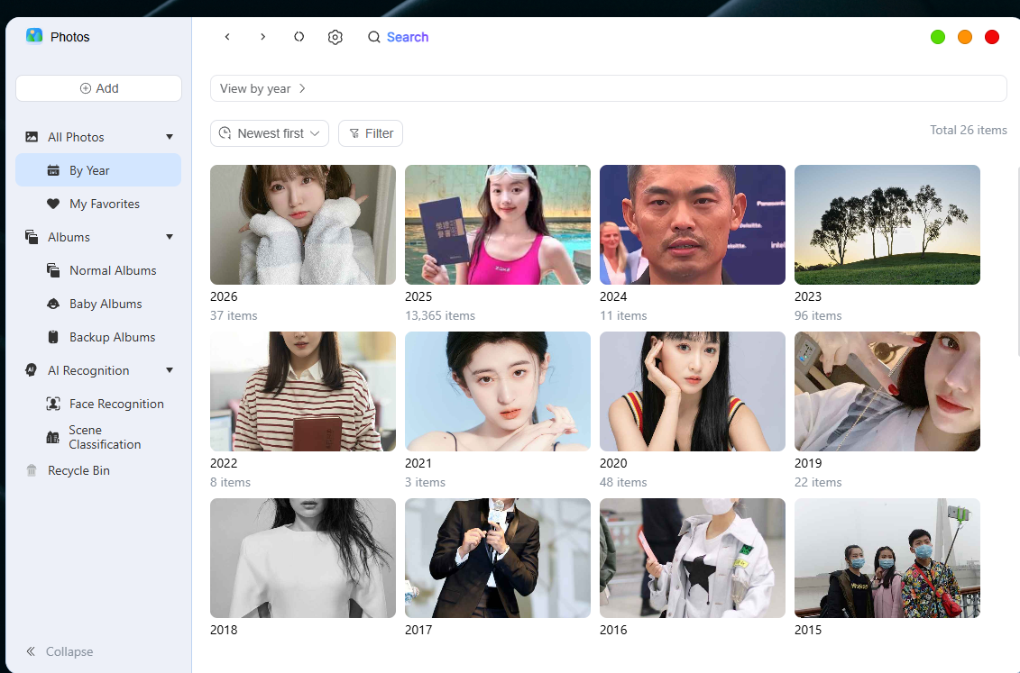Screen dimensions: 1020x673
Task: Click the "13,365 items" count text
Action: coord(440,315)
